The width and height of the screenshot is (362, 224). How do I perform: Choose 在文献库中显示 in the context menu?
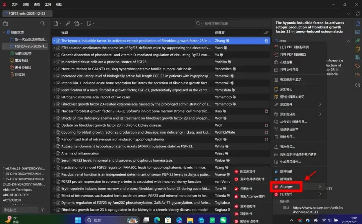pyautogui.click(x=299, y=80)
